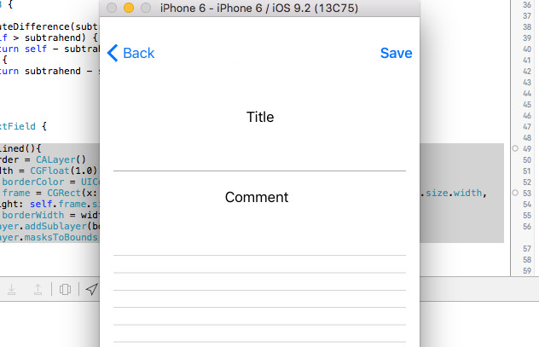The height and width of the screenshot is (347, 539).
Task: Click the circle marker beside line 49
Action: pyautogui.click(x=515, y=148)
